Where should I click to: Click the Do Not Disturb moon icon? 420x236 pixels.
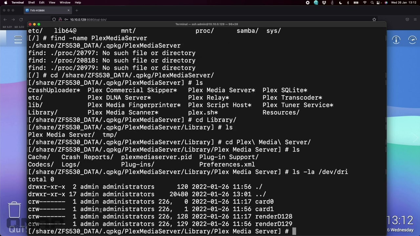click(340, 3)
